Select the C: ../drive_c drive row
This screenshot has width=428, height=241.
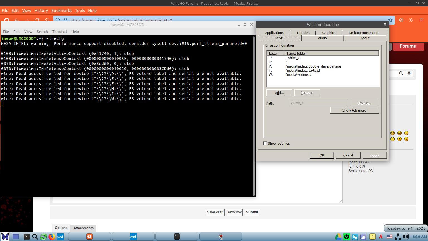click(x=323, y=58)
